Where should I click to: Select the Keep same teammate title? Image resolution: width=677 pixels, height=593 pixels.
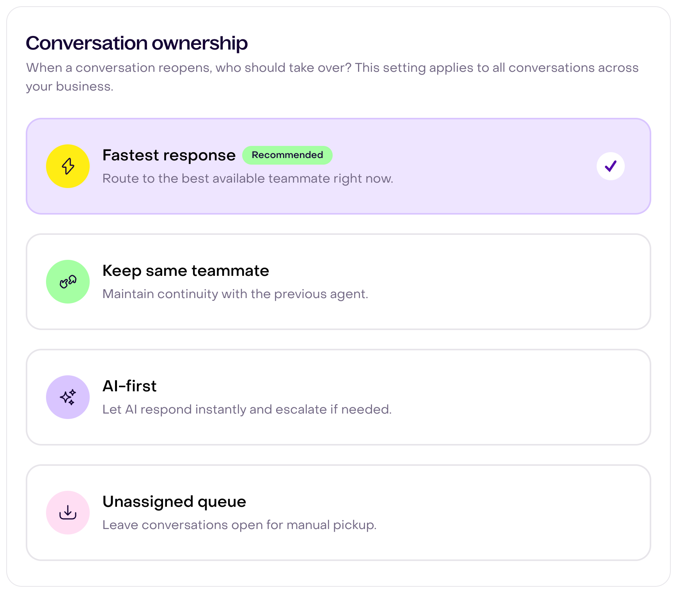(186, 271)
